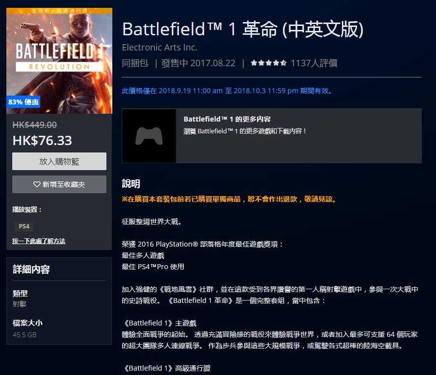Click the orange refund warning text

pos(230,200)
